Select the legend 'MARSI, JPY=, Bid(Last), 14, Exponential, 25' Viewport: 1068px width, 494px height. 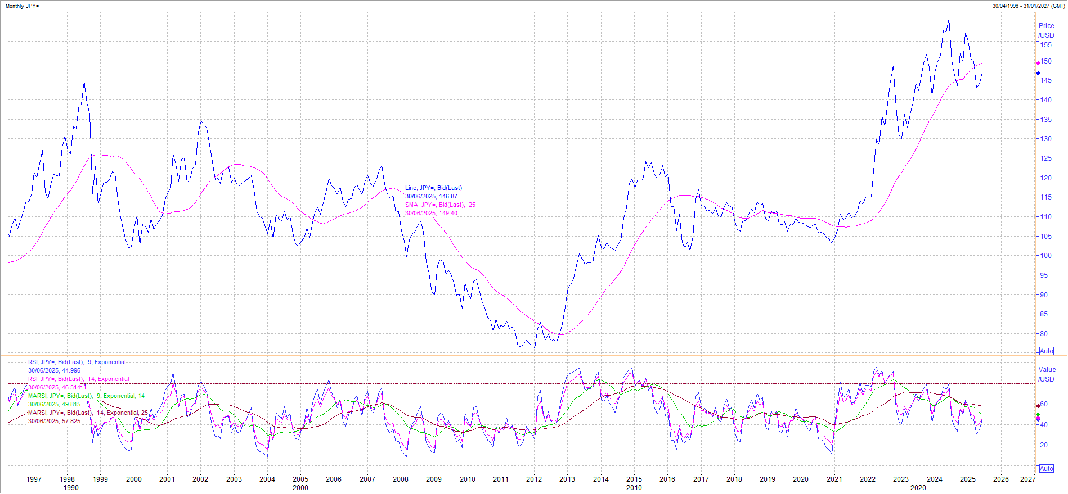88,413
